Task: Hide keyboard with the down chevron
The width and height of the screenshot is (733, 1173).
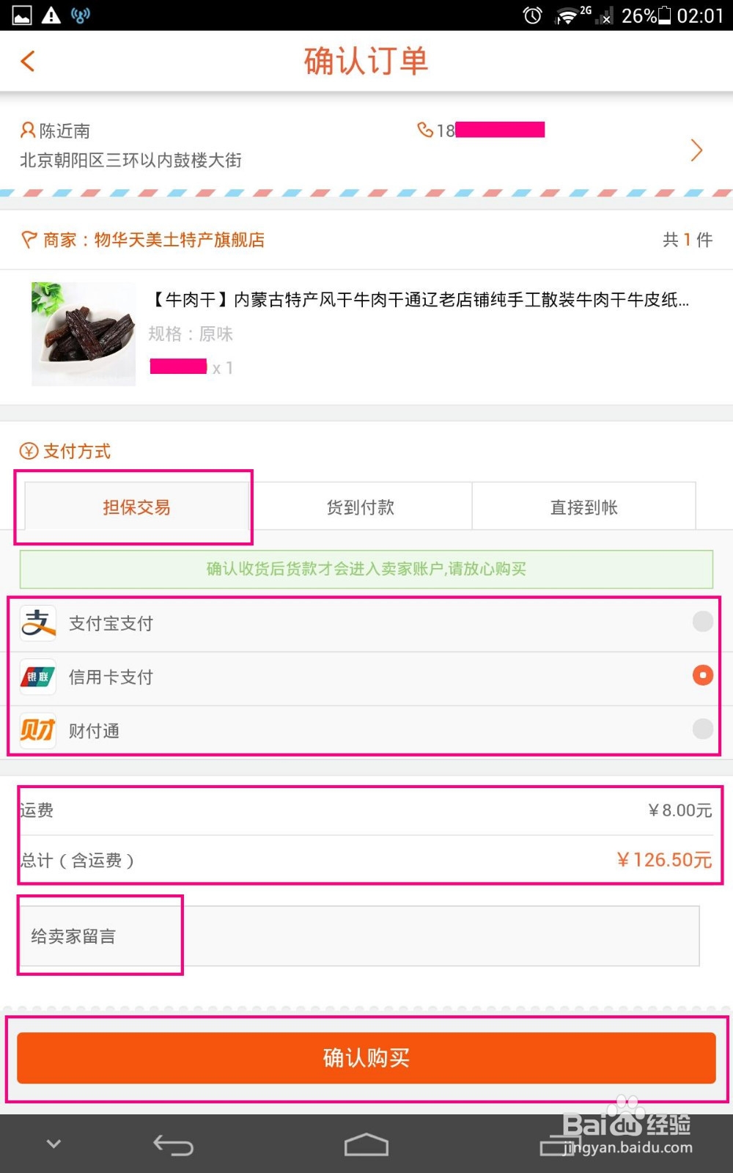Action: [x=54, y=1143]
